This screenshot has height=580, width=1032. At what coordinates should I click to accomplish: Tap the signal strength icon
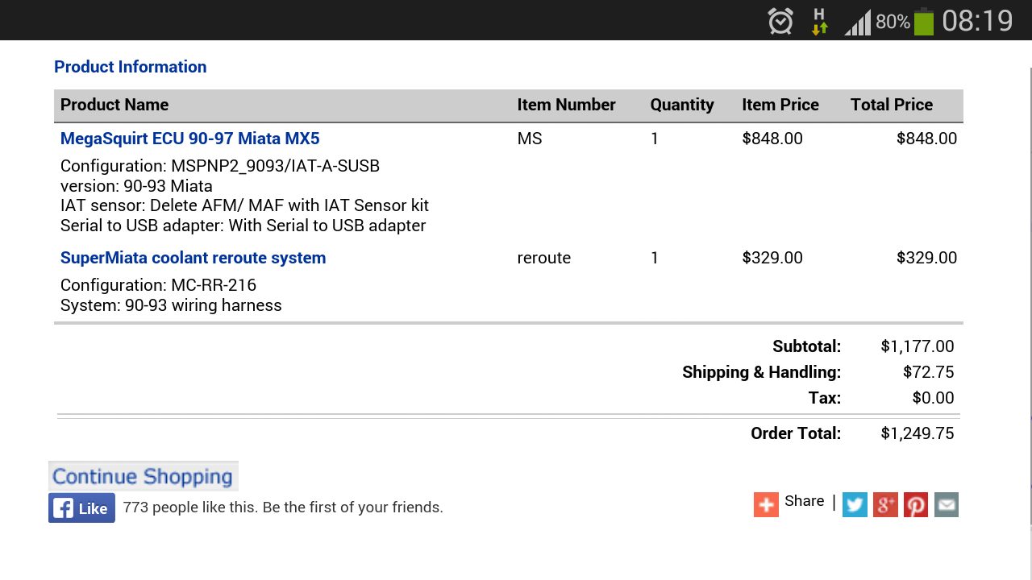click(858, 22)
